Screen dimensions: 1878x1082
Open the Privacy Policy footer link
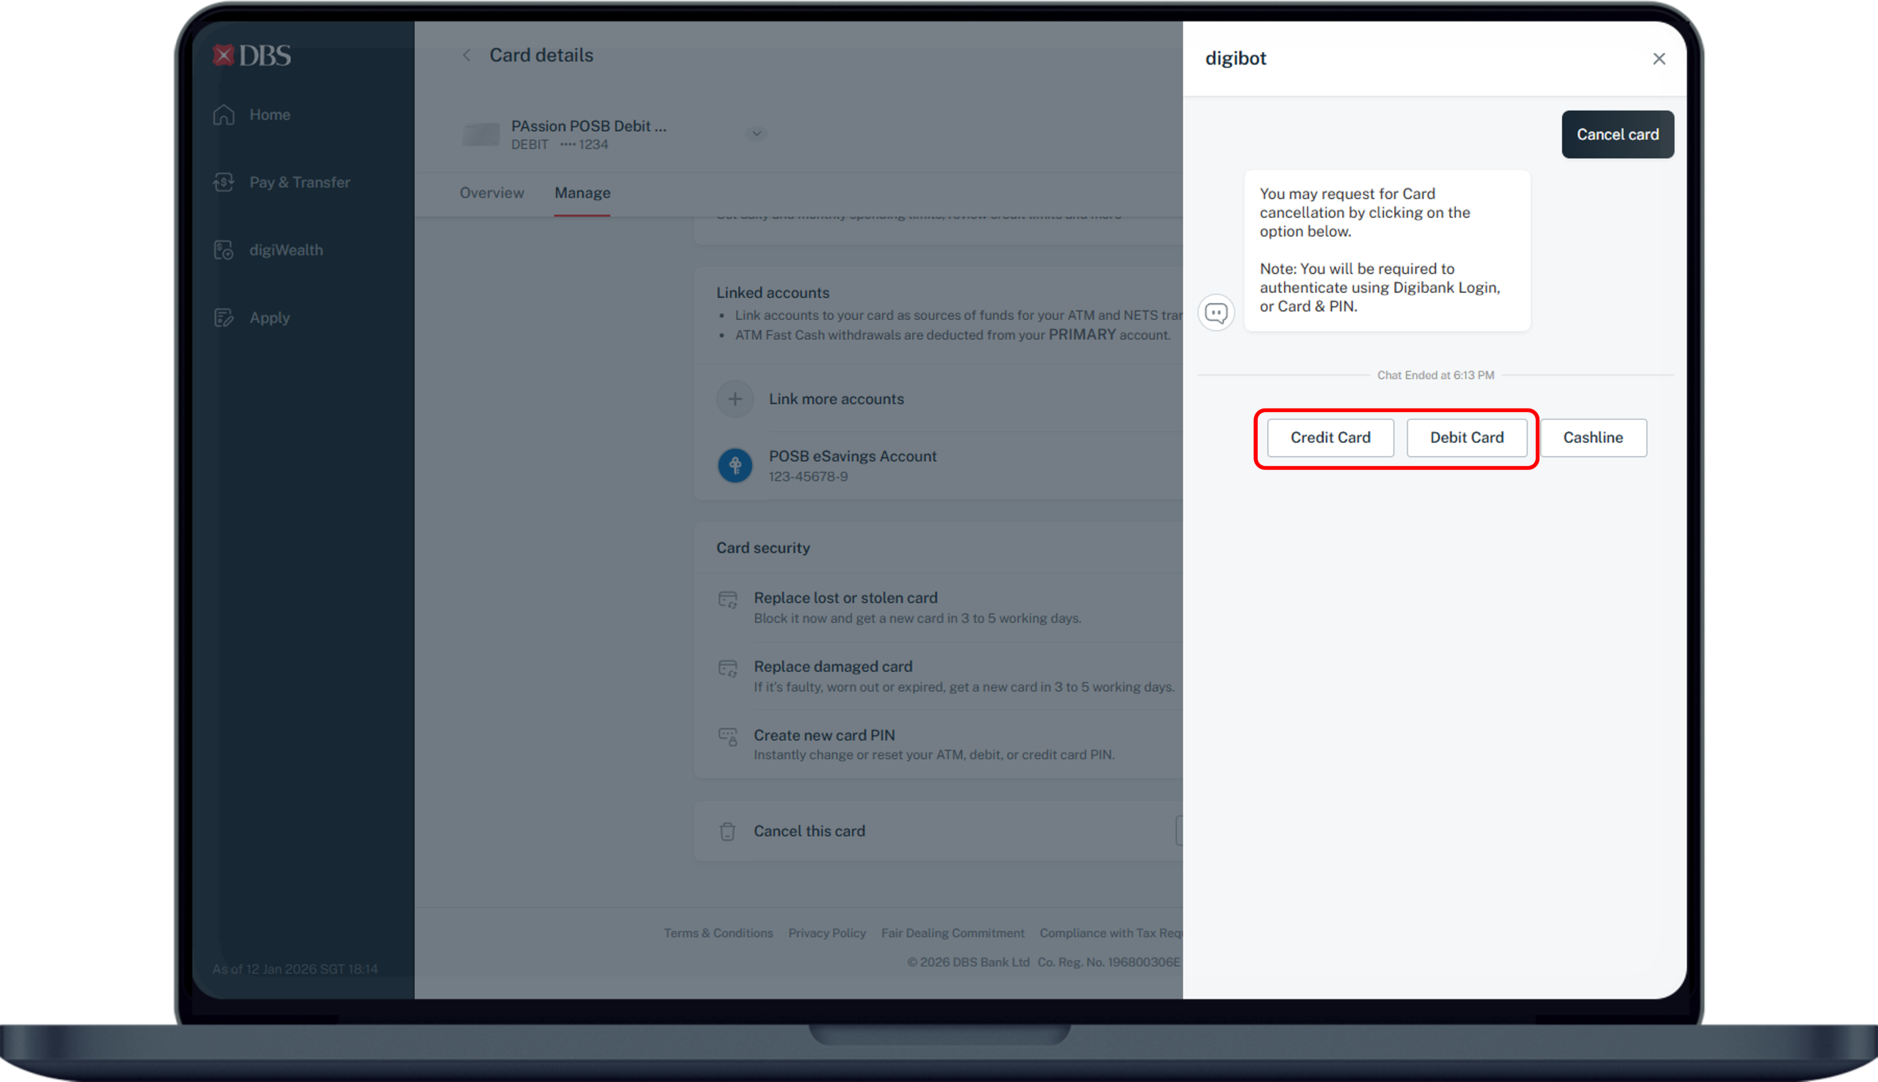point(826,932)
